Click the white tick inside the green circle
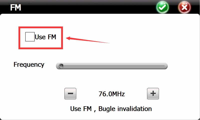200x120 pixels. 162,7
